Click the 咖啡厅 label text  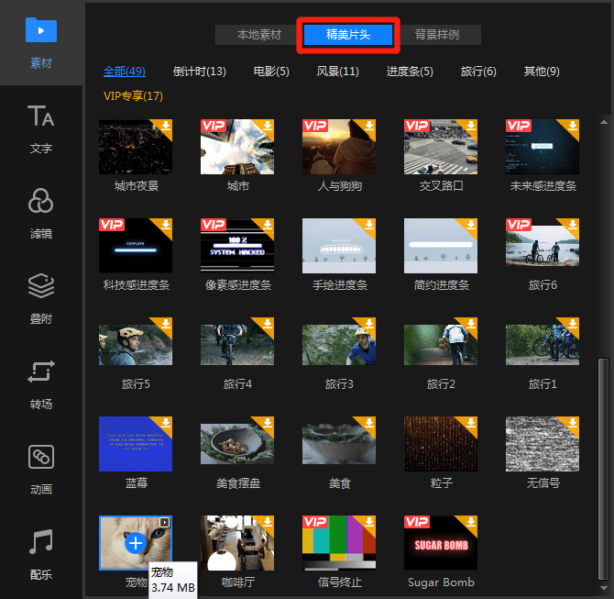point(238,582)
